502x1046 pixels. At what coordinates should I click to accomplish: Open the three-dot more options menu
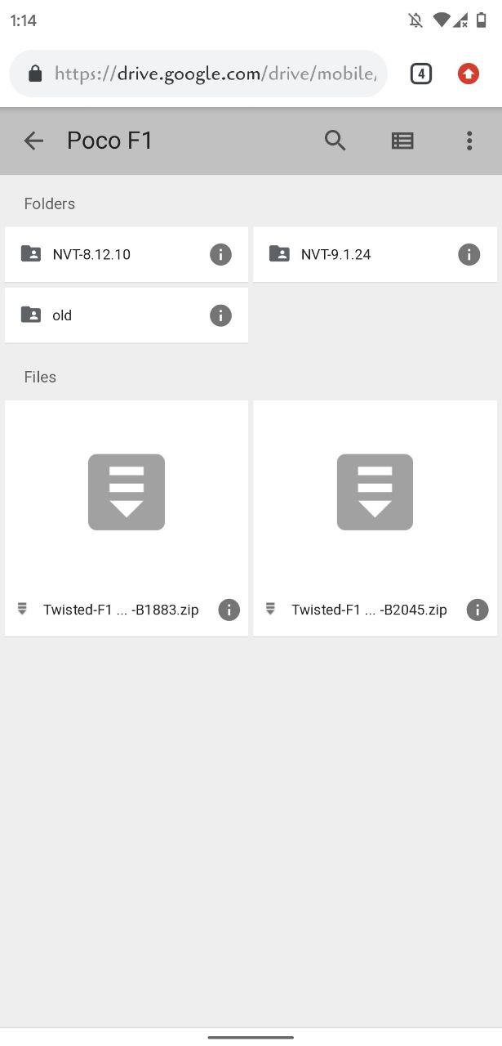pyautogui.click(x=469, y=141)
